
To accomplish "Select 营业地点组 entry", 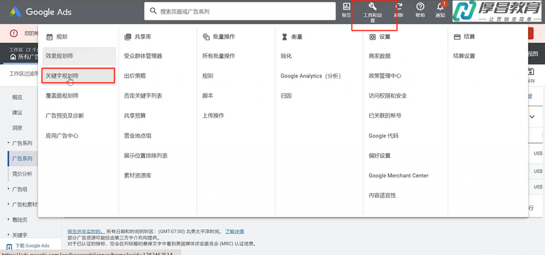I will [138, 135].
